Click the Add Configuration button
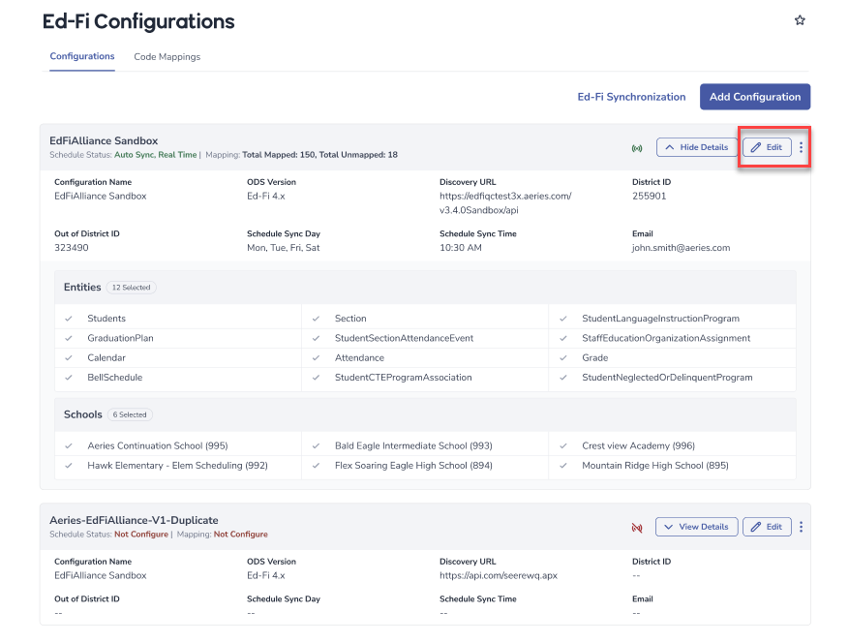 (x=755, y=97)
